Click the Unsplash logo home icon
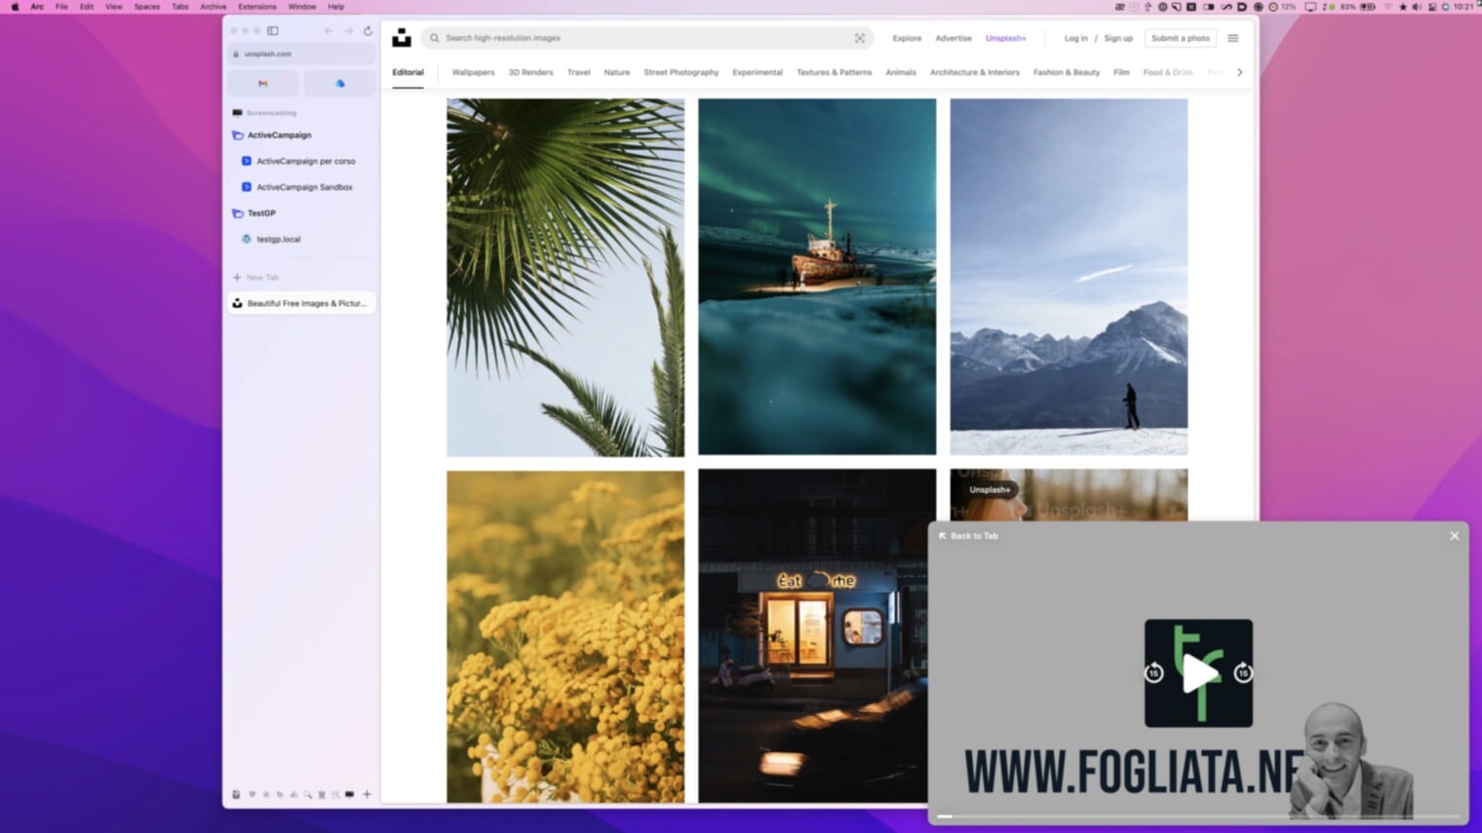1482x833 pixels. 402,38
